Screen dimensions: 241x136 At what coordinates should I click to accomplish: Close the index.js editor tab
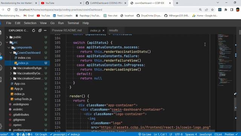coord(104,31)
